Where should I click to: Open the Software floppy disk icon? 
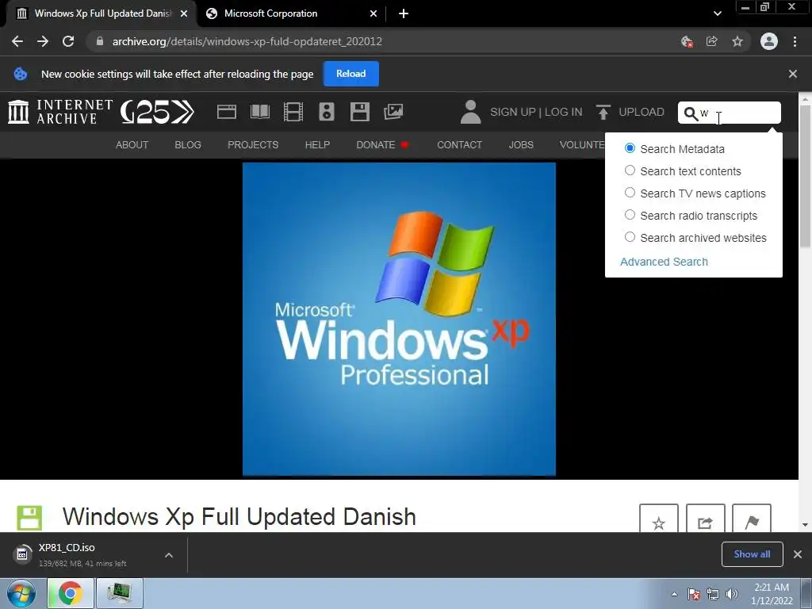(359, 112)
